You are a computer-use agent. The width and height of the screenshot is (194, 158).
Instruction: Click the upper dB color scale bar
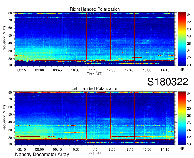(182, 39)
